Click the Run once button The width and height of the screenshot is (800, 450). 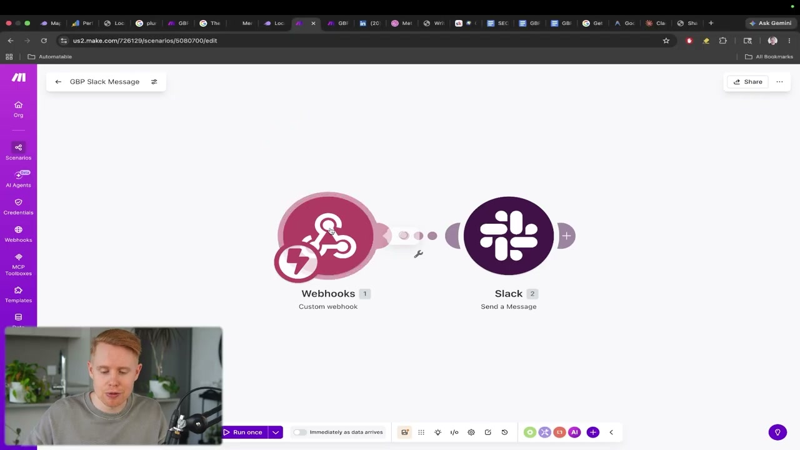(242, 432)
